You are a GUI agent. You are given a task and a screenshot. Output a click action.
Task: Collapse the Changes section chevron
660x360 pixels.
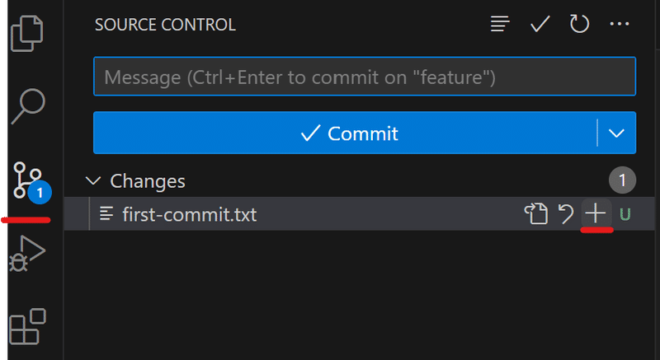[x=93, y=181]
